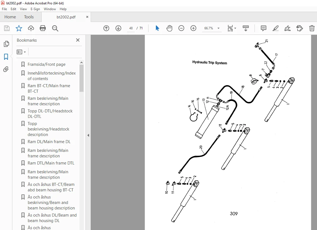Select the bt2002.pdf document tab
This screenshot has width=317, height=230.
point(66,17)
